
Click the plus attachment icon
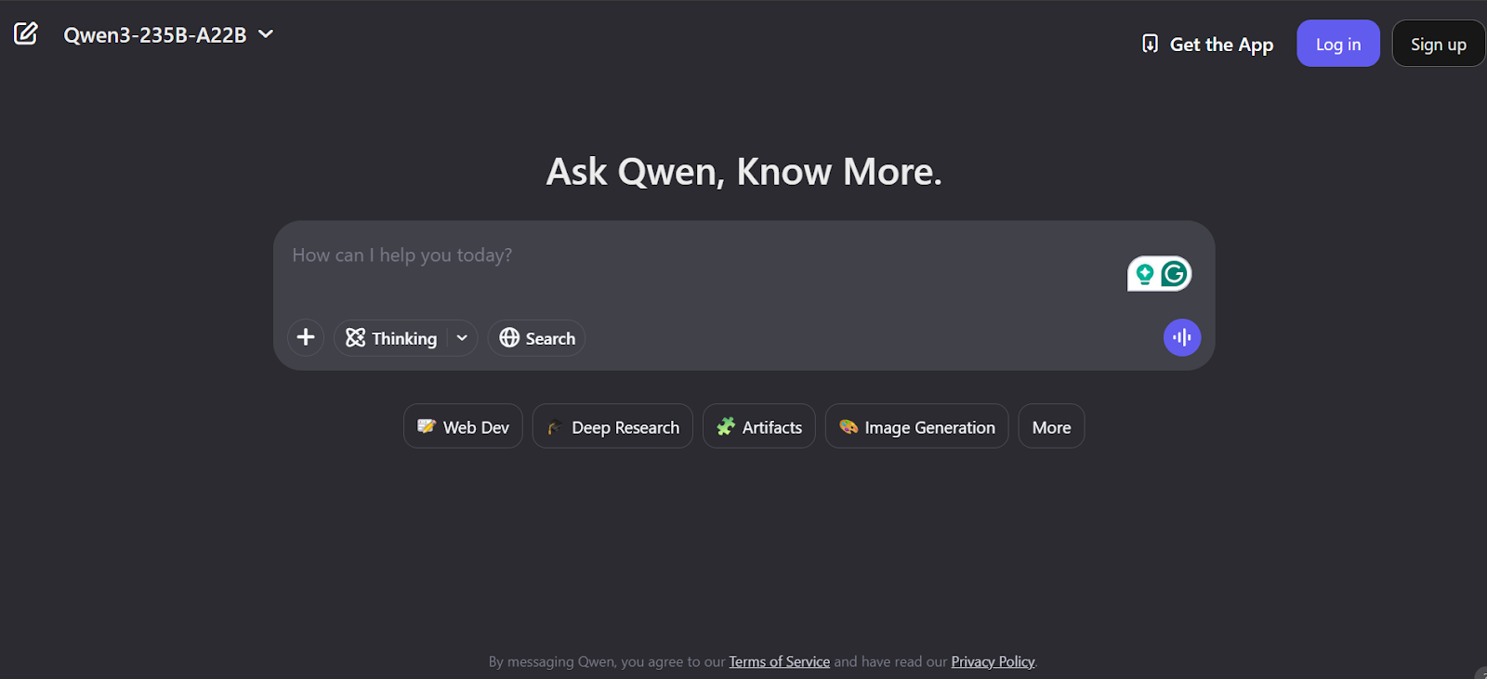[x=306, y=337]
